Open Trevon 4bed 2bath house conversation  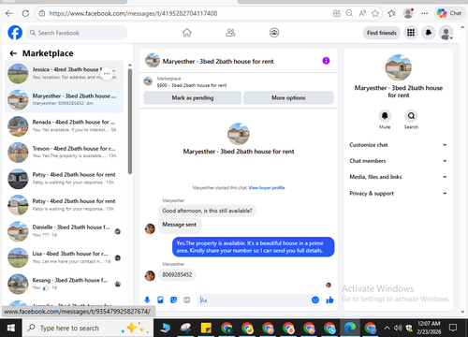[64, 153]
